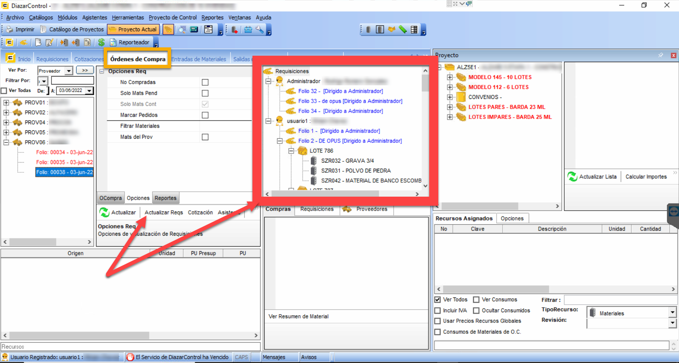Click the Filtrar text field in Recursos panel
This screenshot has width=679, height=363.
(620, 300)
